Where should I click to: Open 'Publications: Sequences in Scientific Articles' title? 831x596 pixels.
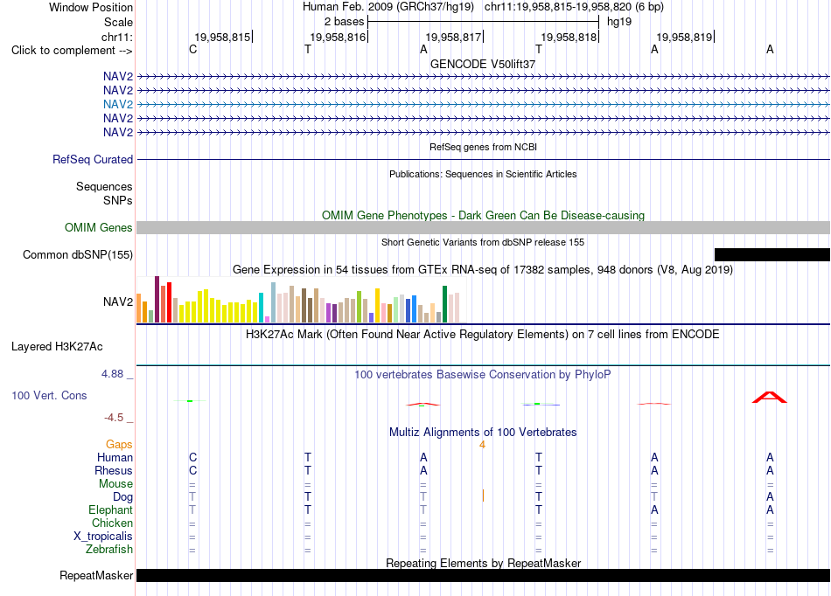coord(483,174)
